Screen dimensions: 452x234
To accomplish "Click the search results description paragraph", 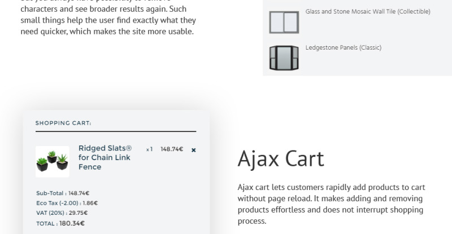I will coord(108,17).
